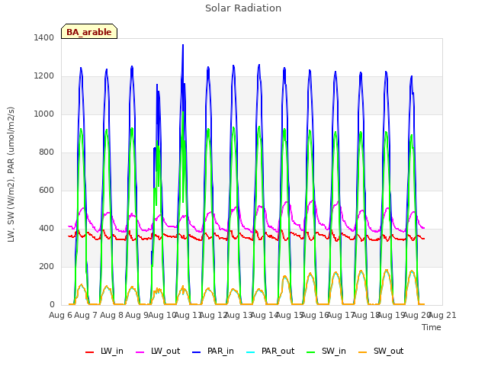Screen dimensions: 488x366
Task: Click the Aug 13 x-axis label
Action: tap(239, 316)
